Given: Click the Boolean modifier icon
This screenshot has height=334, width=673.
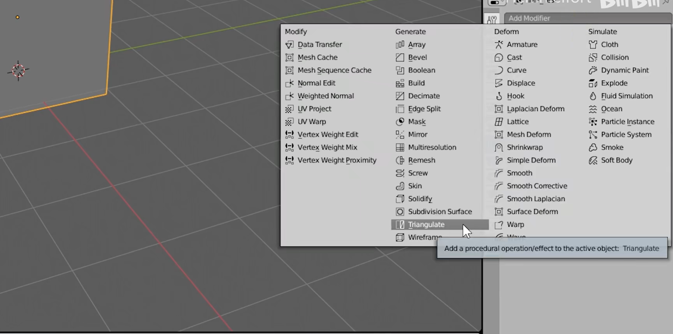Looking at the screenshot, I should (x=400, y=70).
